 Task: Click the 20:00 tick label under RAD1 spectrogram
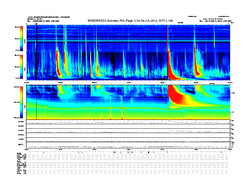coord(196,83)
